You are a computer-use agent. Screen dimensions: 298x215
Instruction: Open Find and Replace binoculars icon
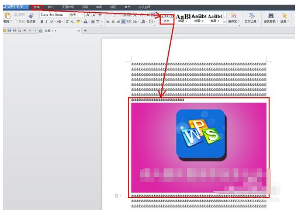tap(271, 16)
